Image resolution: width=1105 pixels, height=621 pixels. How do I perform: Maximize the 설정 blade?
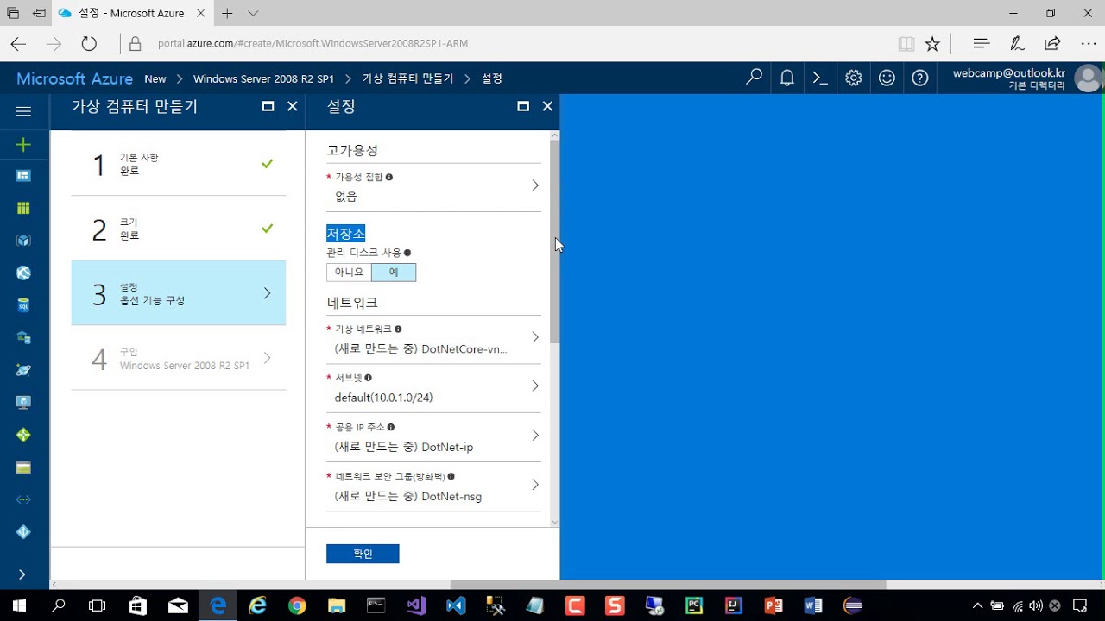point(523,106)
